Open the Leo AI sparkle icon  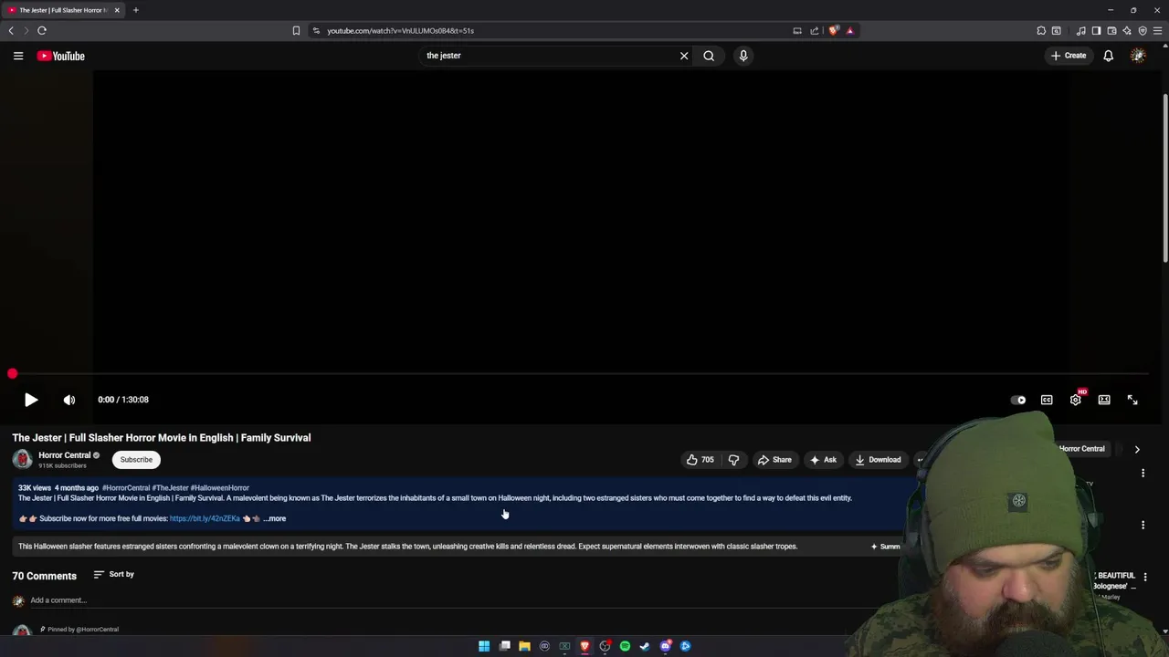pyautogui.click(x=1127, y=30)
